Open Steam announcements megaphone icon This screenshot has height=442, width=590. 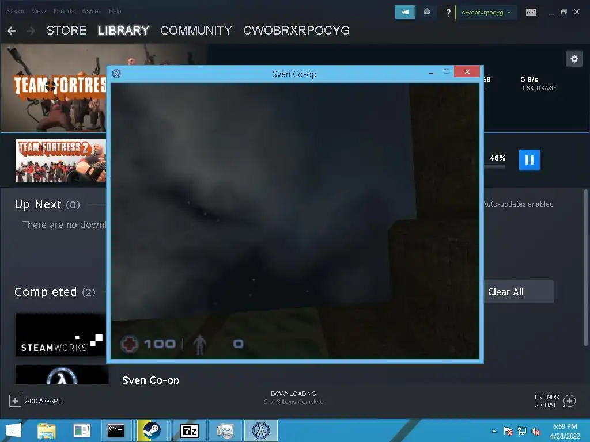[405, 12]
